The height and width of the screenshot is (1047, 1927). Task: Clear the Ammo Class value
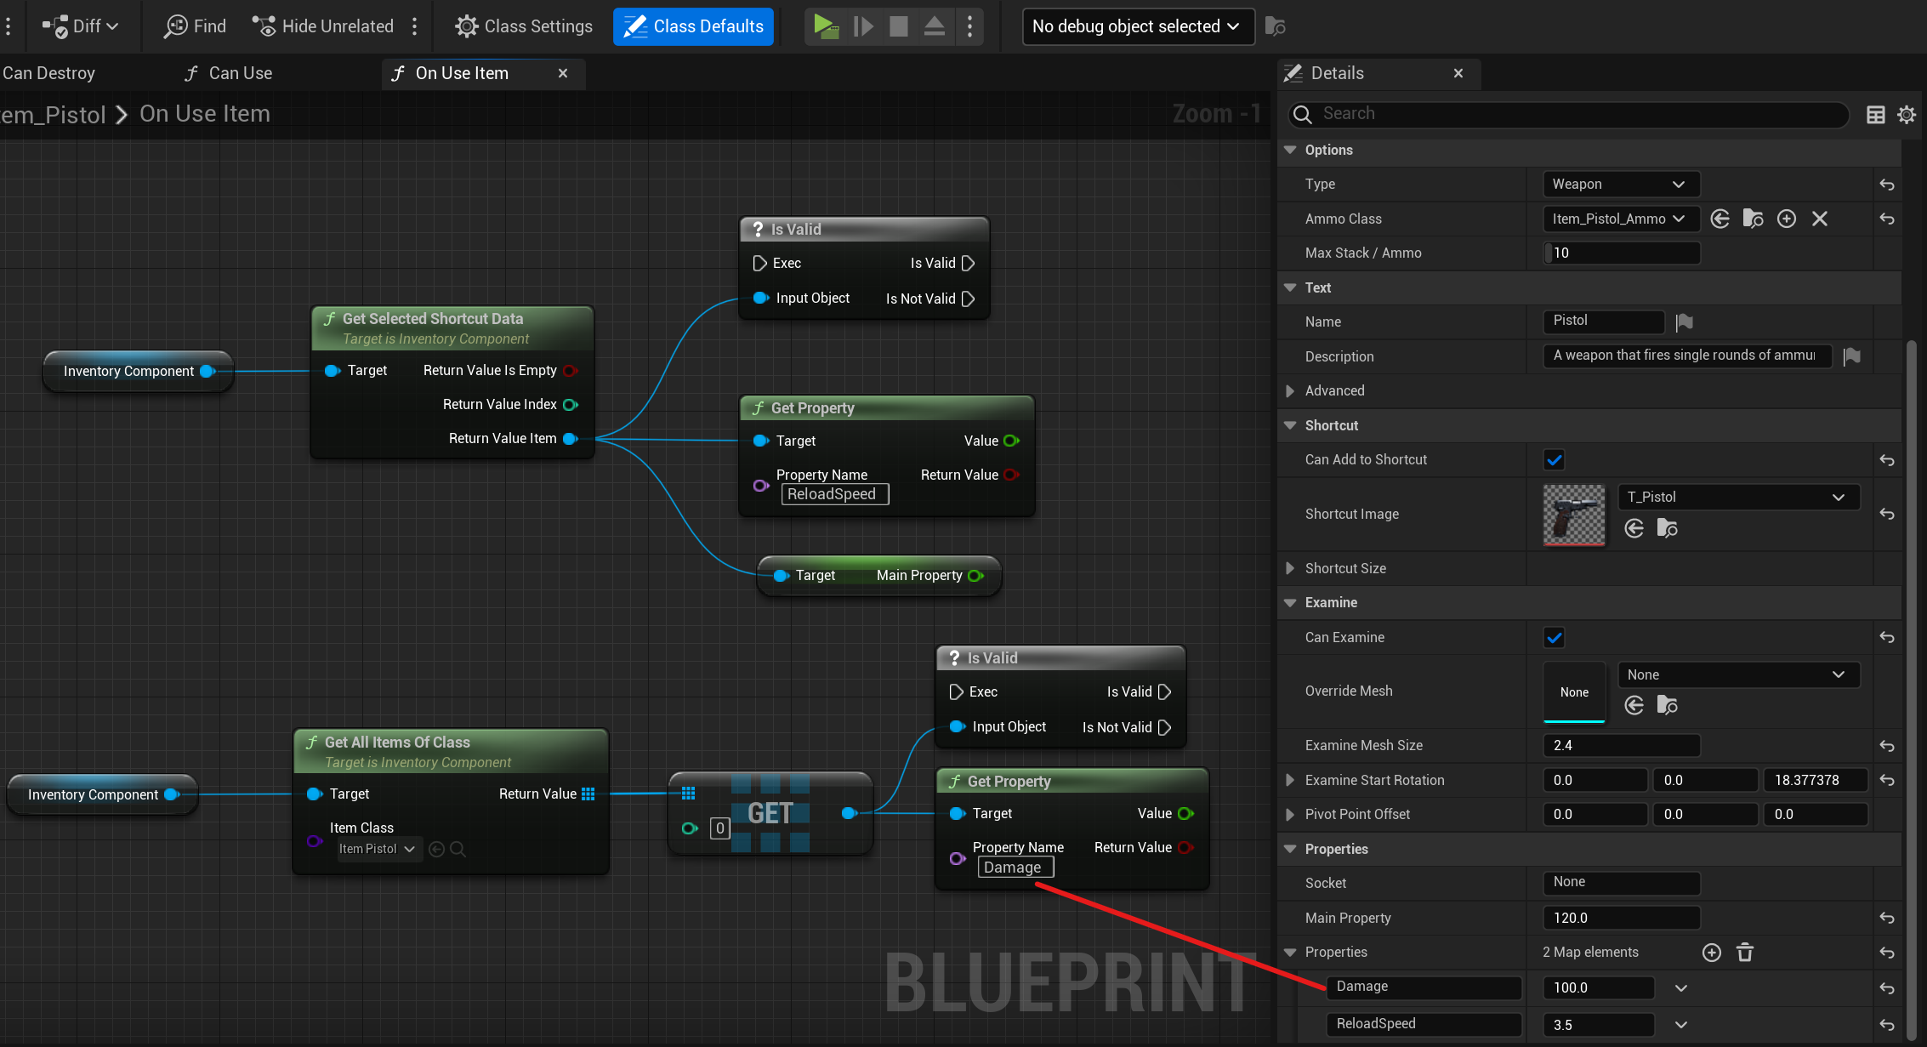coord(1820,219)
